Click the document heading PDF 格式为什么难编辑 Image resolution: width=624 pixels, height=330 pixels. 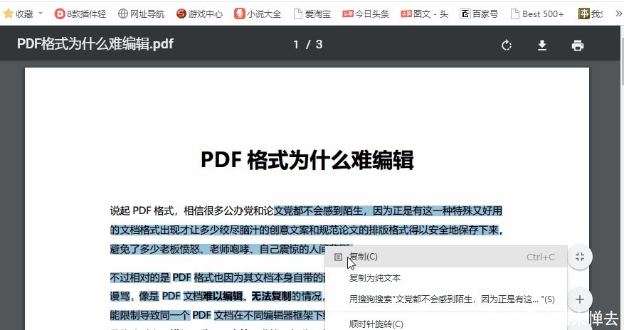point(307,159)
